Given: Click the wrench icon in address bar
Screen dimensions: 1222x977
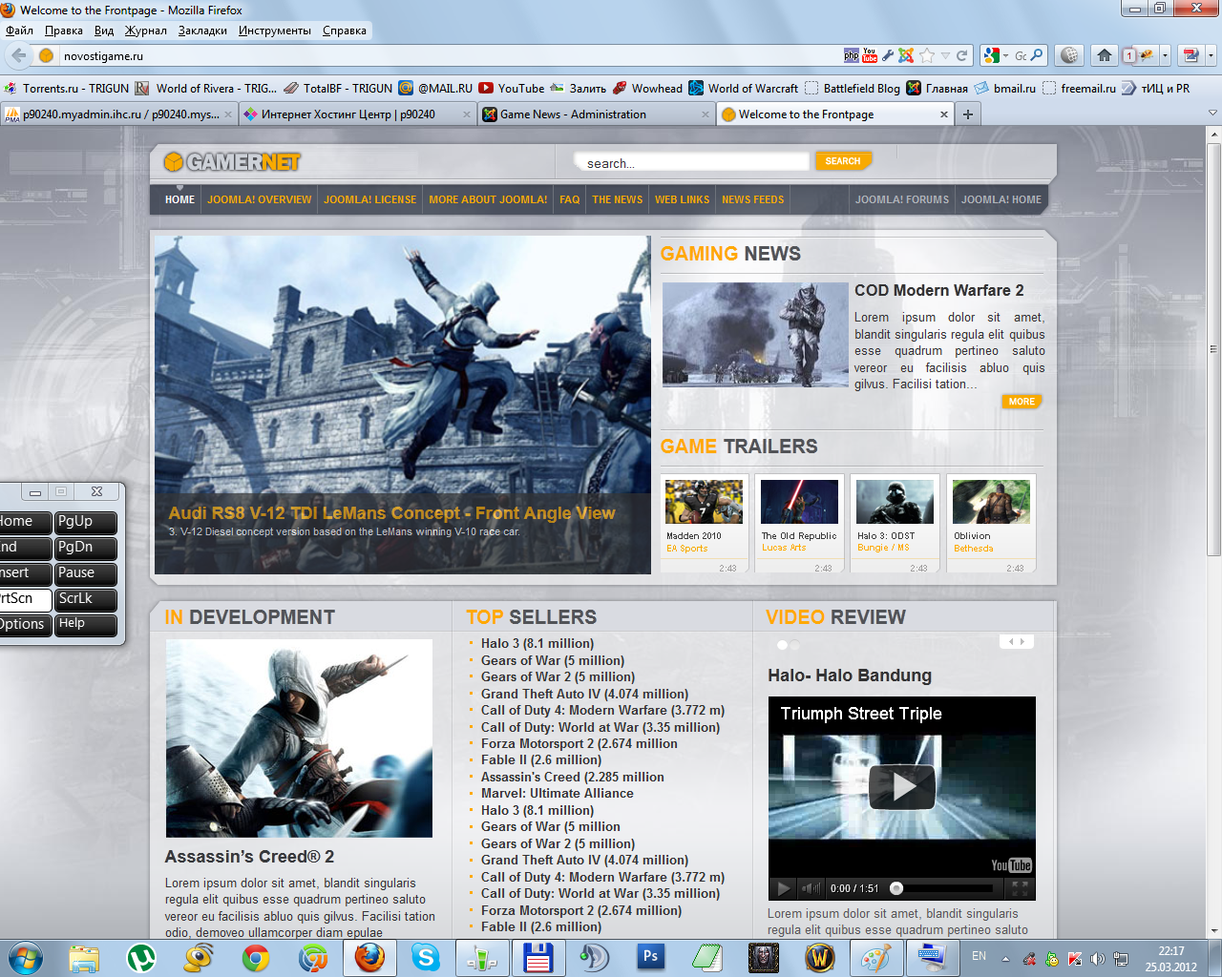Looking at the screenshot, I should (888, 55).
